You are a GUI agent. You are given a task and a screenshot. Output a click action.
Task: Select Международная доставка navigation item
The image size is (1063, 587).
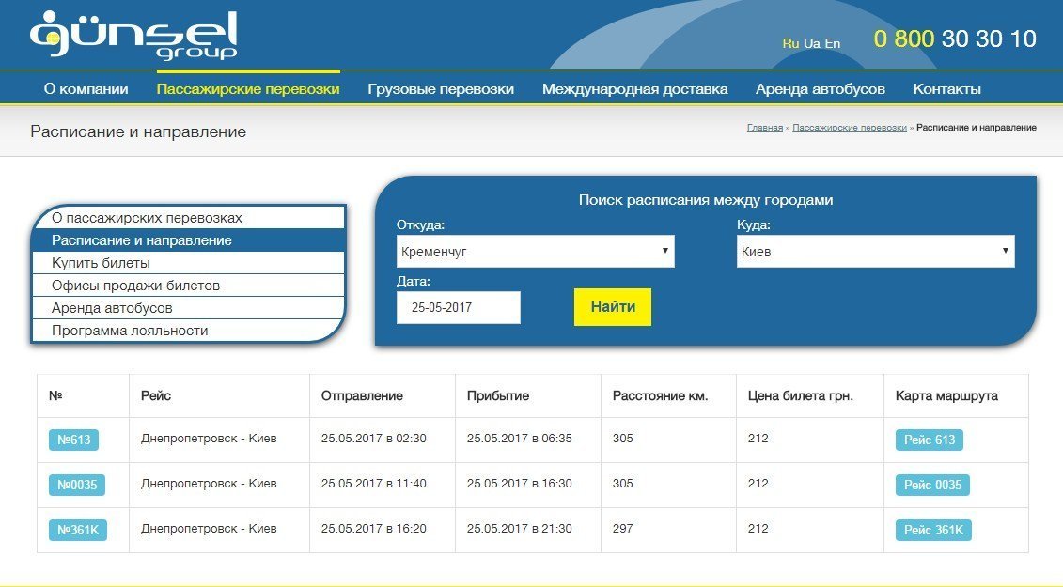pyautogui.click(x=635, y=87)
